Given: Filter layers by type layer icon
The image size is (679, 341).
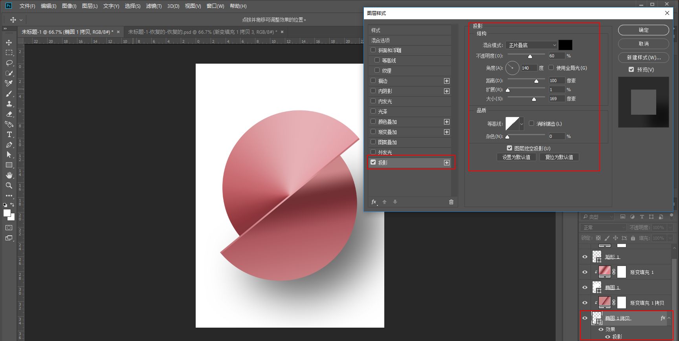Looking at the screenshot, I should tap(642, 217).
